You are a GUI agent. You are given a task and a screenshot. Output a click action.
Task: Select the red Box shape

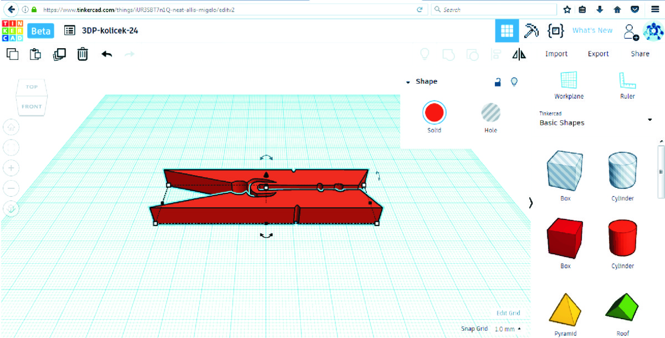[565, 239]
